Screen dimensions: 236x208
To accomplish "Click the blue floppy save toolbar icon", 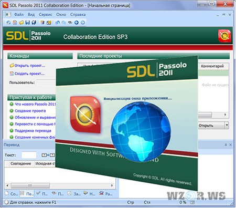I will pyautogui.click(x=27, y=23).
